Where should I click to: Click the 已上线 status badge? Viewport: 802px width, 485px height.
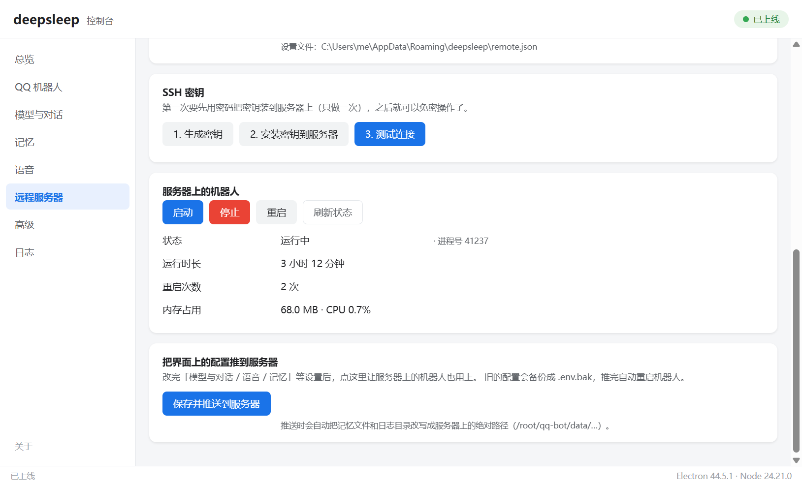click(761, 19)
